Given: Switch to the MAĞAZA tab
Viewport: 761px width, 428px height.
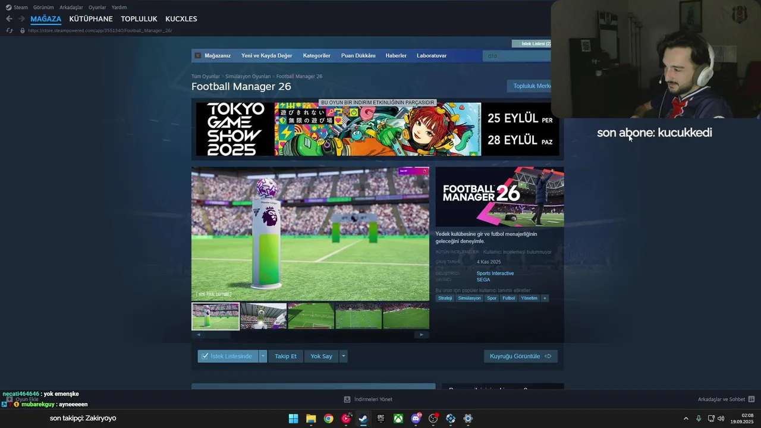Looking at the screenshot, I should [x=46, y=19].
